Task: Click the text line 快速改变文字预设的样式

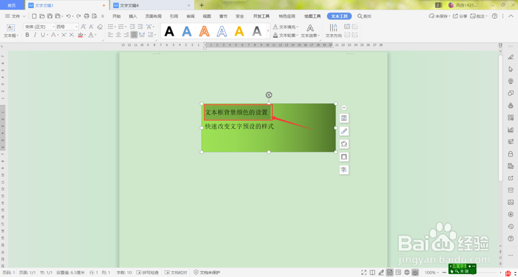Action: click(239, 127)
